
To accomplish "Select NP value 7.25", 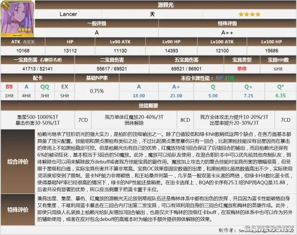I will tap(248, 96).
